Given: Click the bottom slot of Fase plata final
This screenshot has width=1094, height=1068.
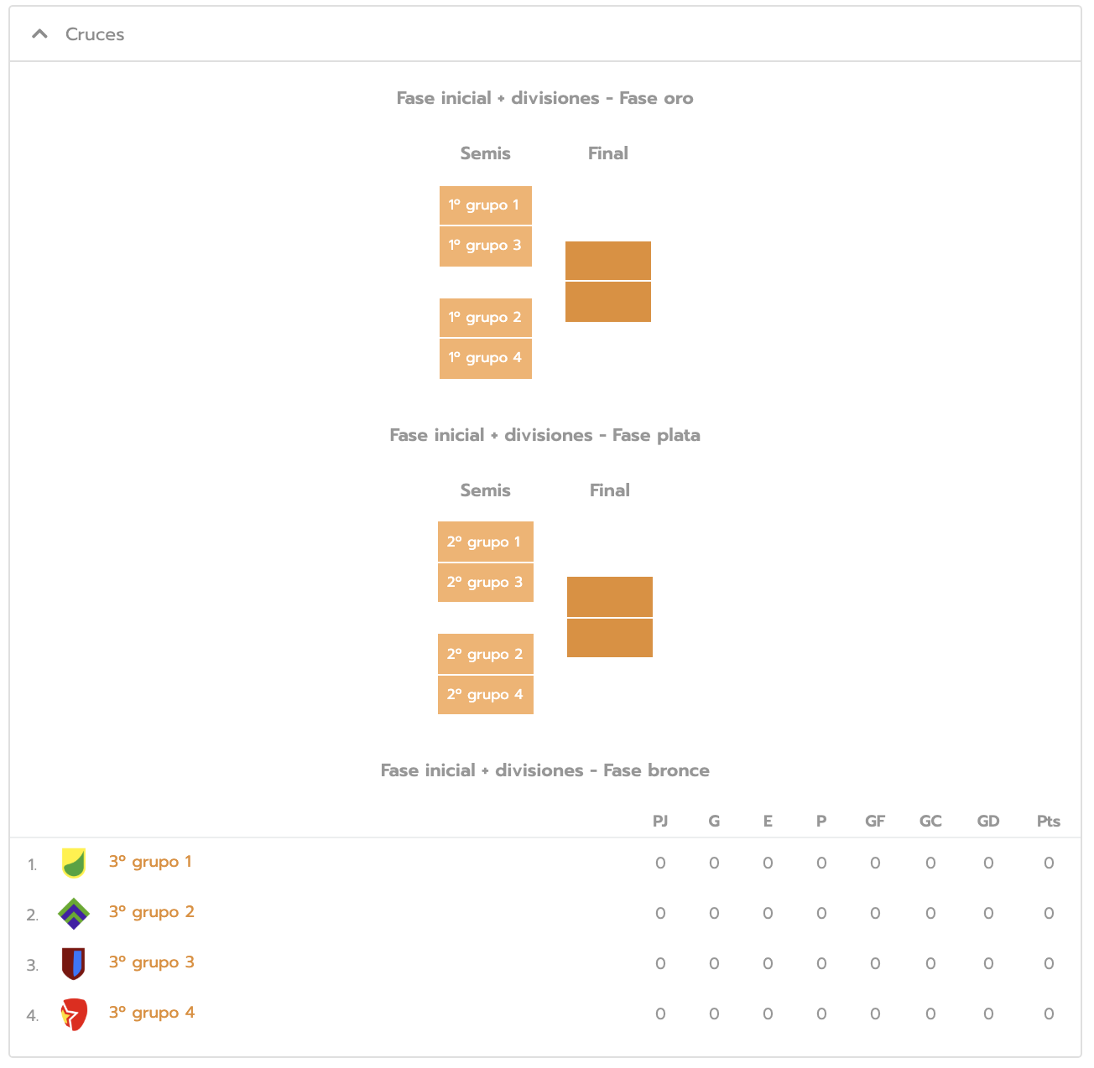Looking at the screenshot, I should tap(610, 638).
